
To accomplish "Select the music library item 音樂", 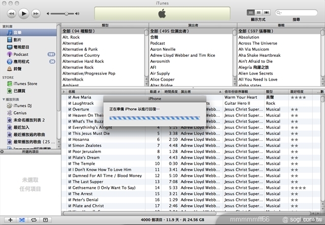I will click(28, 32).
